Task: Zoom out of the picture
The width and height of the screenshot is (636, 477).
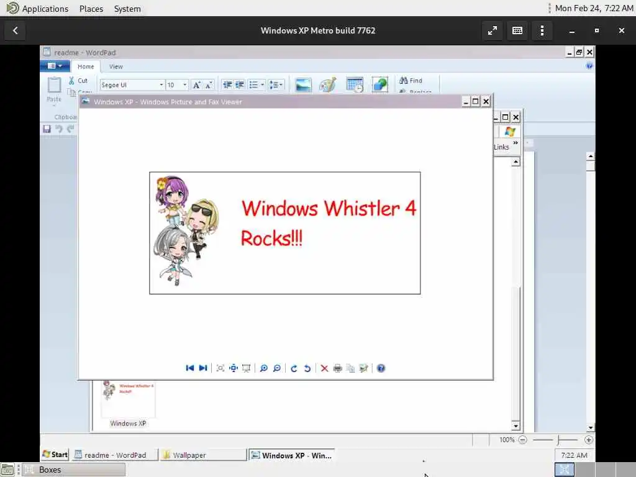Action: coord(277,368)
